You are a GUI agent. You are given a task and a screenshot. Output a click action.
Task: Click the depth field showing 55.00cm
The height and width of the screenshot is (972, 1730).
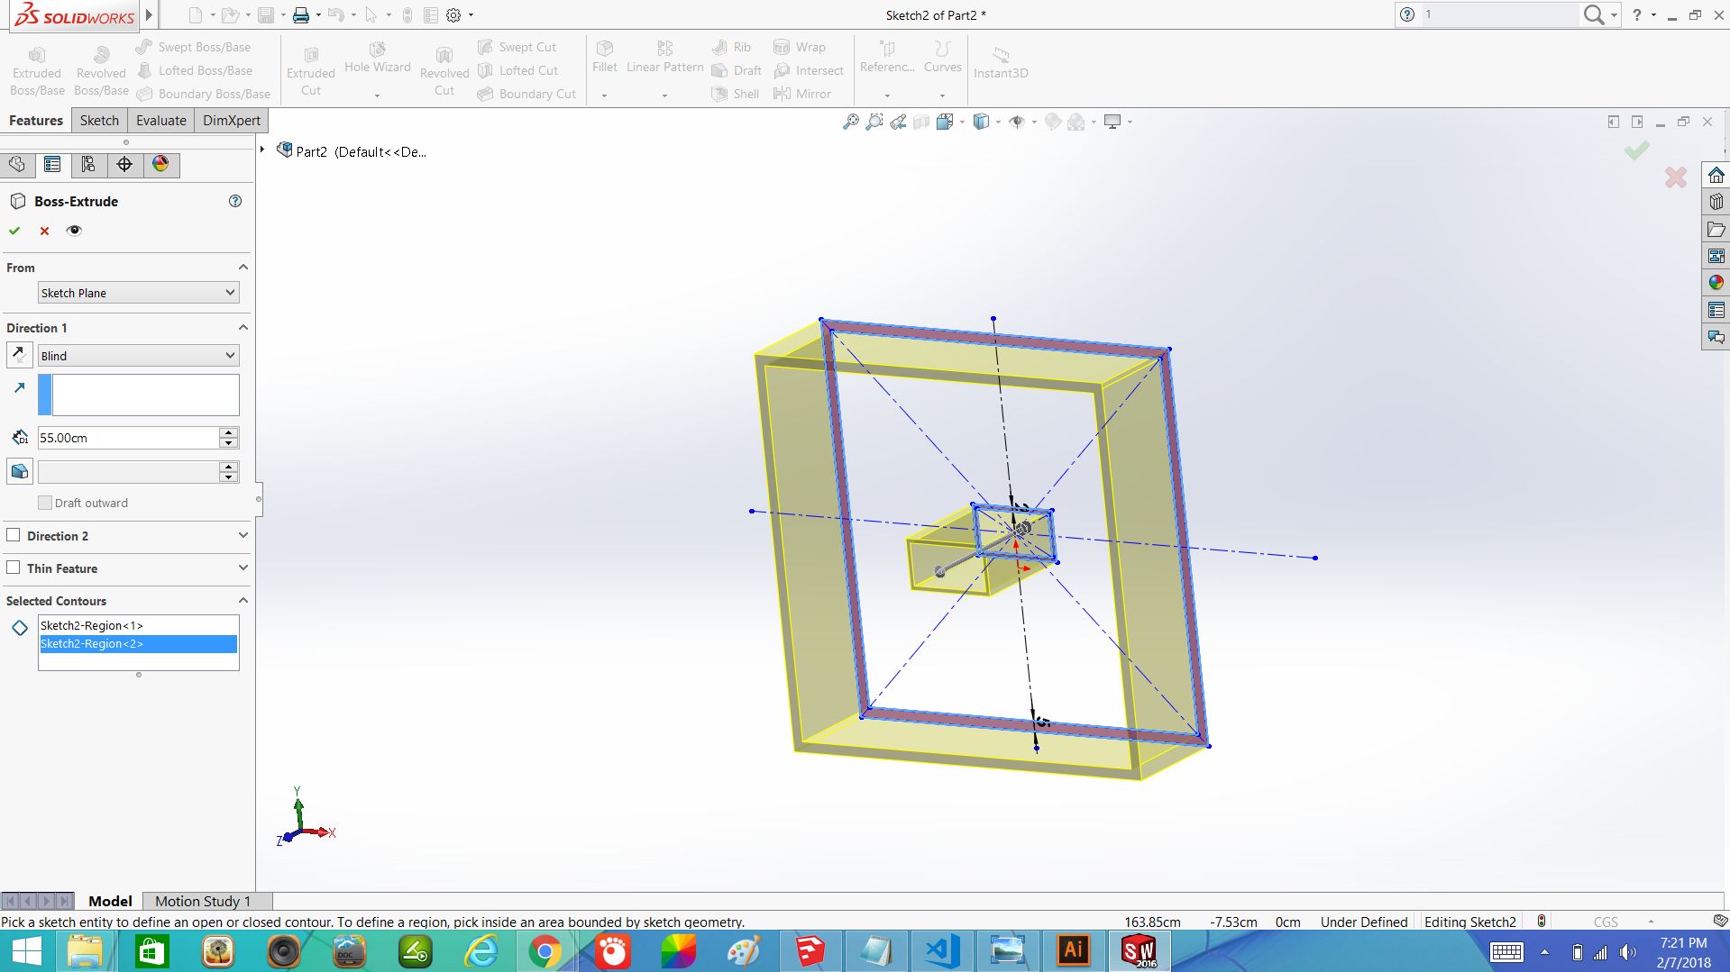pos(128,438)
